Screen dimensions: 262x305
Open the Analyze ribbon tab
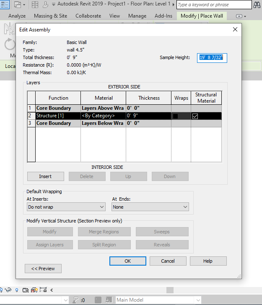(x=17, y=16)
